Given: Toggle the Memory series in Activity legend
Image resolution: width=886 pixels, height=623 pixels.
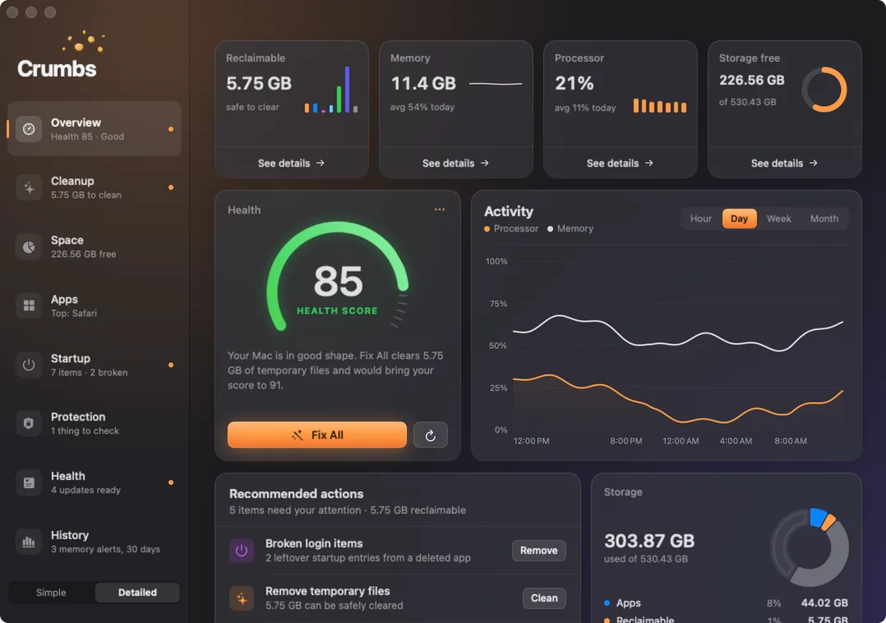Looking at the screenshot, I should coord(571,228).
